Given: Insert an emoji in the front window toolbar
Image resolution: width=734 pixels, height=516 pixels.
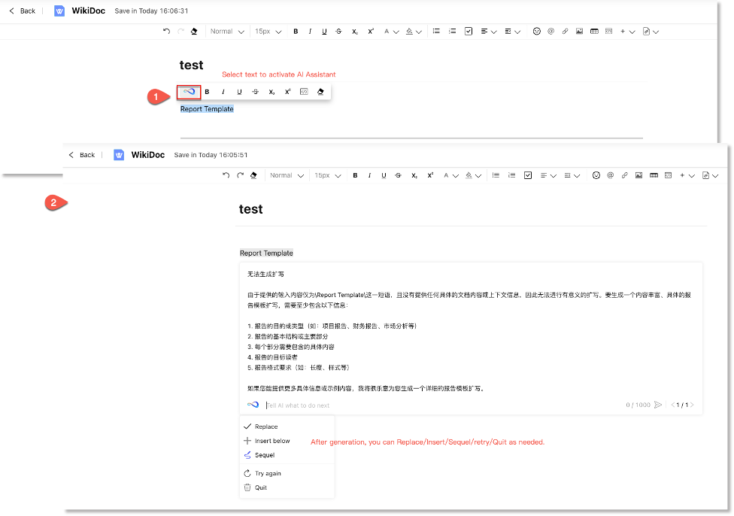Looking at the screenshot, I should tap(596, 175).
